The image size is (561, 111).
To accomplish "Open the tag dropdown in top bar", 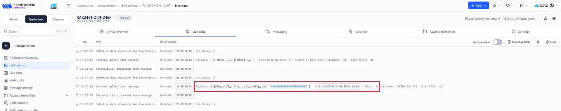I will (x=510, y=6).
